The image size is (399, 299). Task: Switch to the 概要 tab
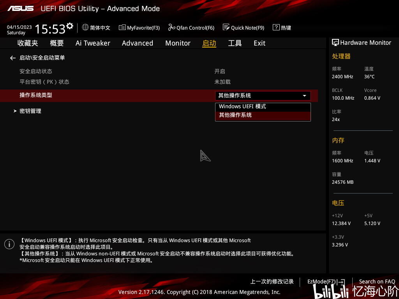57,43
